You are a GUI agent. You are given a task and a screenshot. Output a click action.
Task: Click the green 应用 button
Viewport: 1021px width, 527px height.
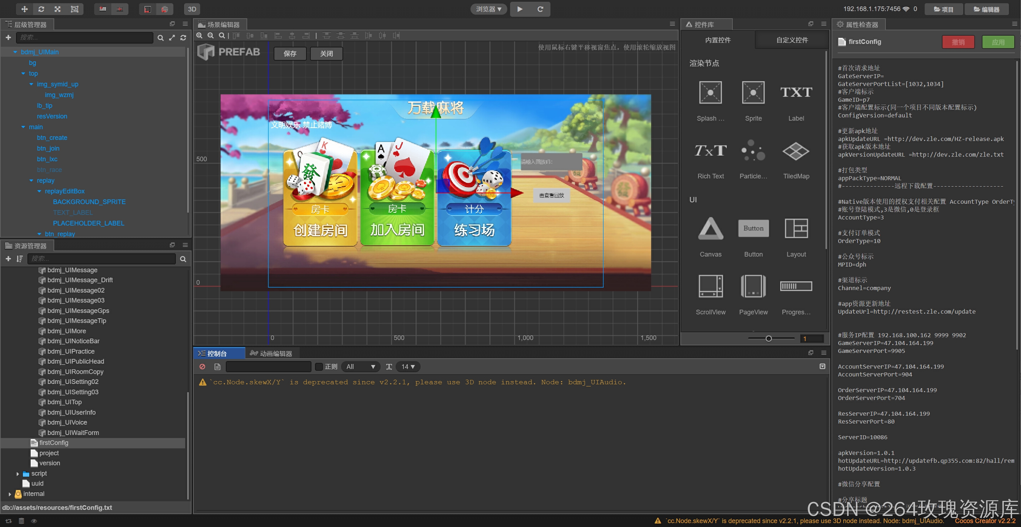tap(997, 42)
